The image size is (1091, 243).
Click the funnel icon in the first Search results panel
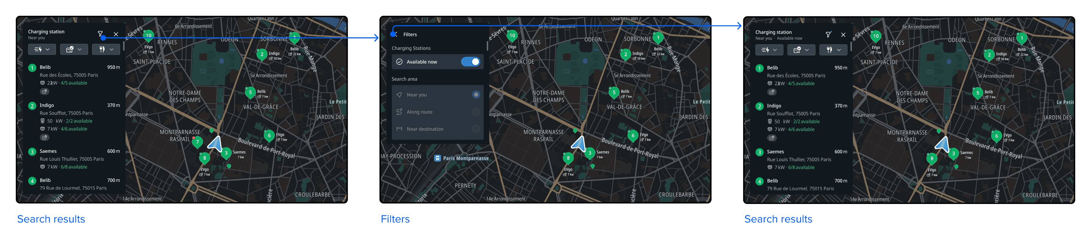click(x=100, y=34)
